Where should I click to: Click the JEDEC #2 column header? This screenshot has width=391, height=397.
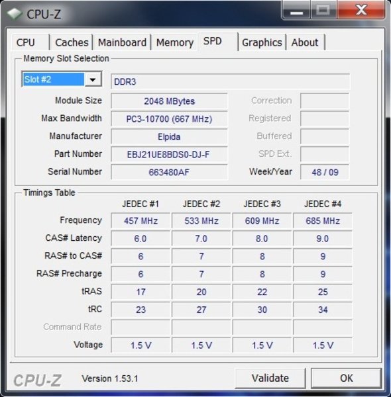(x=201, y=204)
